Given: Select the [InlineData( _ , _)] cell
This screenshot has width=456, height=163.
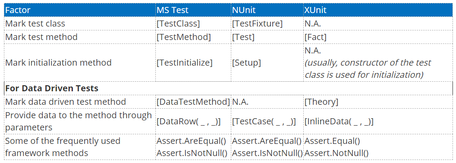Looking at the screenshot, I should 378,121.
